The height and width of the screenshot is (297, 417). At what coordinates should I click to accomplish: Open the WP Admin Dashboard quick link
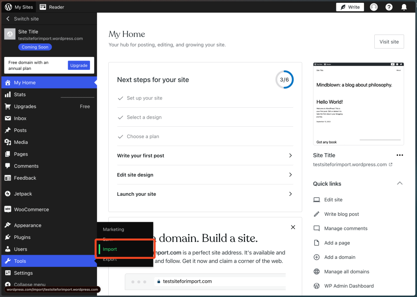coord(349,286)
